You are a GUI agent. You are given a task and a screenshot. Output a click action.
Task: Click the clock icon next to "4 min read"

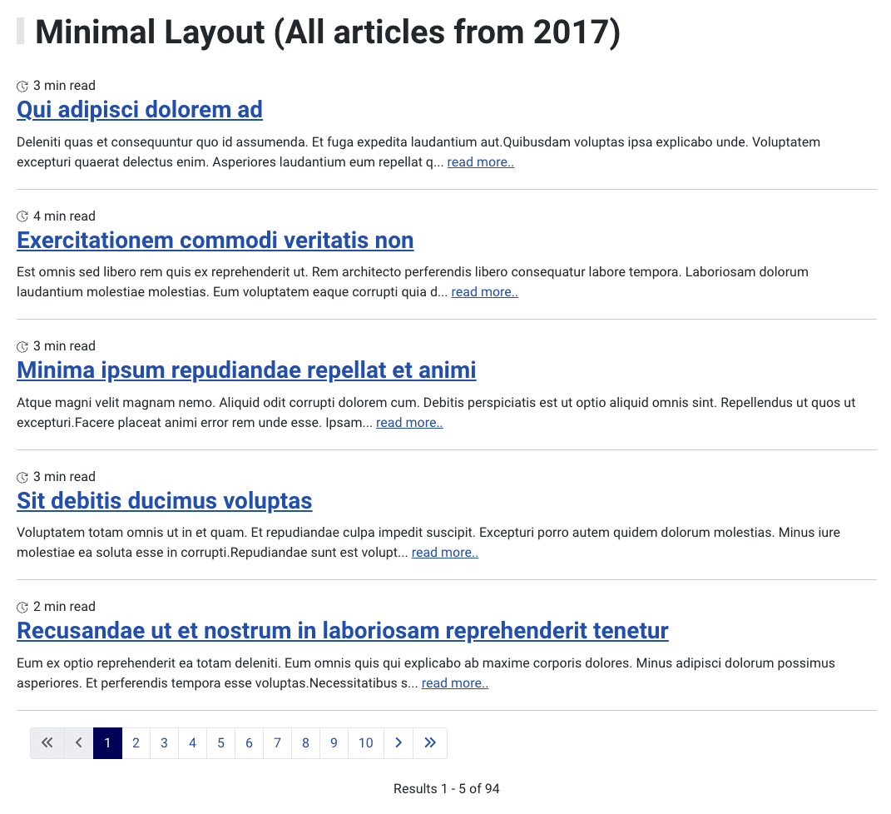click(21, 216)
